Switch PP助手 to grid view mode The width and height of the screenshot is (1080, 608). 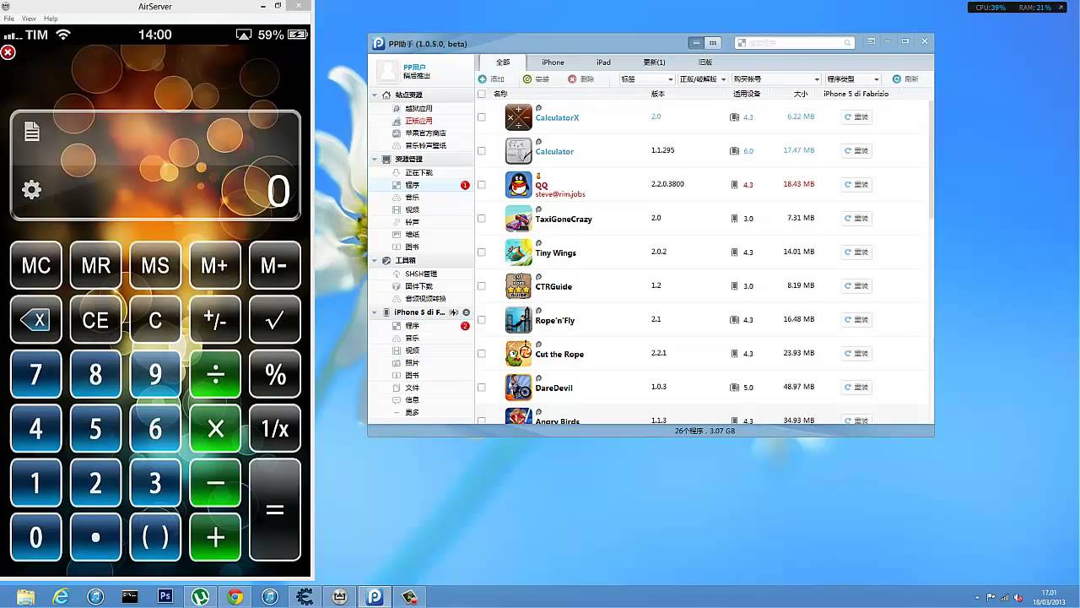tap(713, 43)
